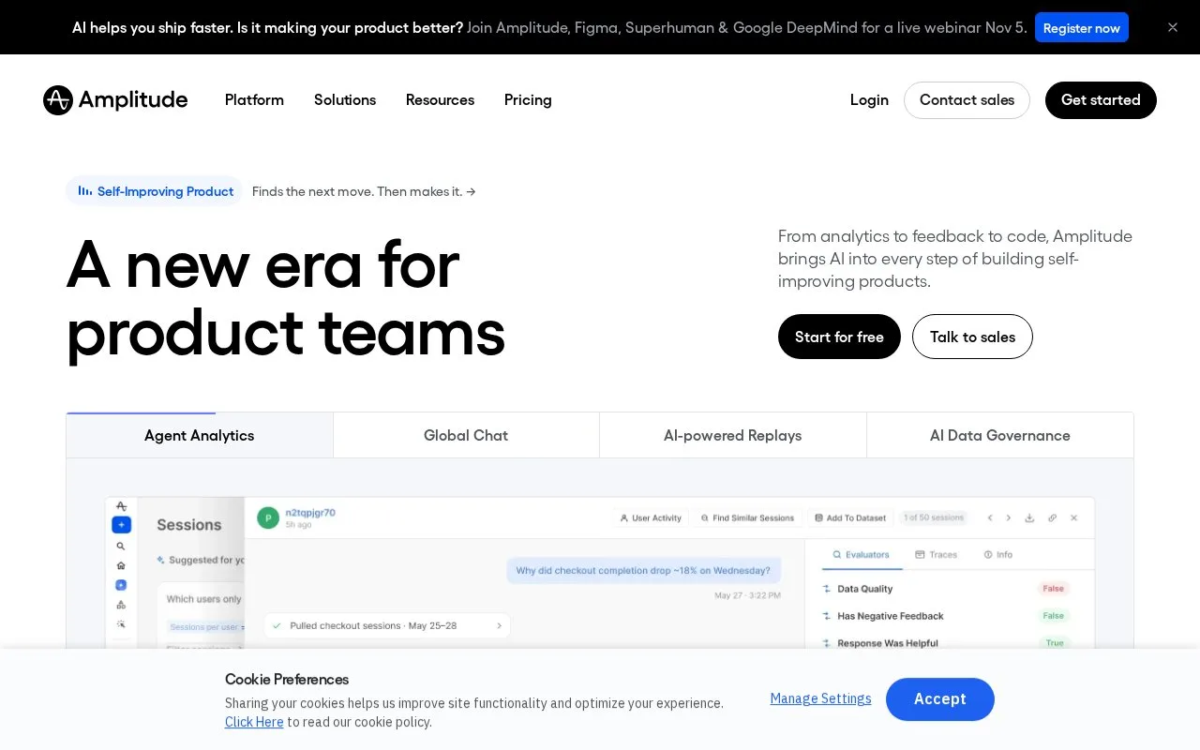
Task: Click the Has Negative Feedback evaluator row
Action: [947, 616]
